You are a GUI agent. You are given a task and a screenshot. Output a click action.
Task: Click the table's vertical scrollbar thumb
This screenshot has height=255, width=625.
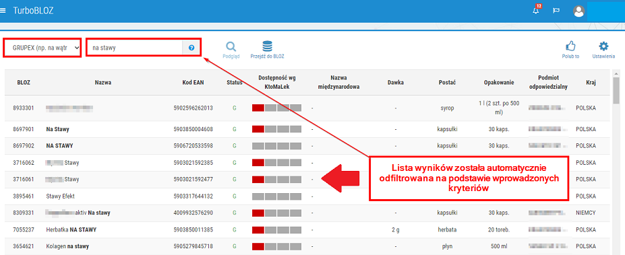[616, 90]
